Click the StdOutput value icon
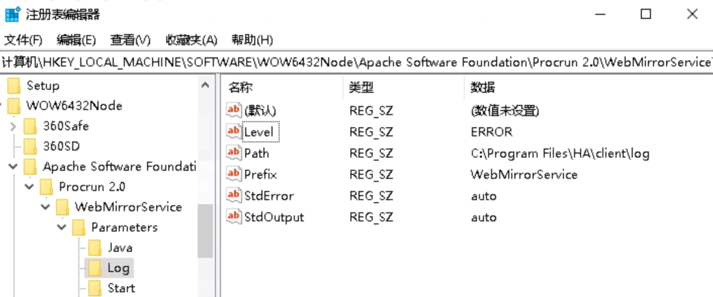Viewport: 713px width, 297px height. click(233, 217)
